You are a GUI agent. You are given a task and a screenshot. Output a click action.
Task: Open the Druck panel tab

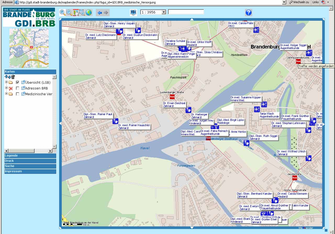point(30,161)
